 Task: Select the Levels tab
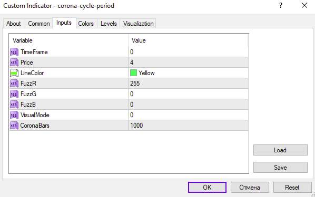109,24
